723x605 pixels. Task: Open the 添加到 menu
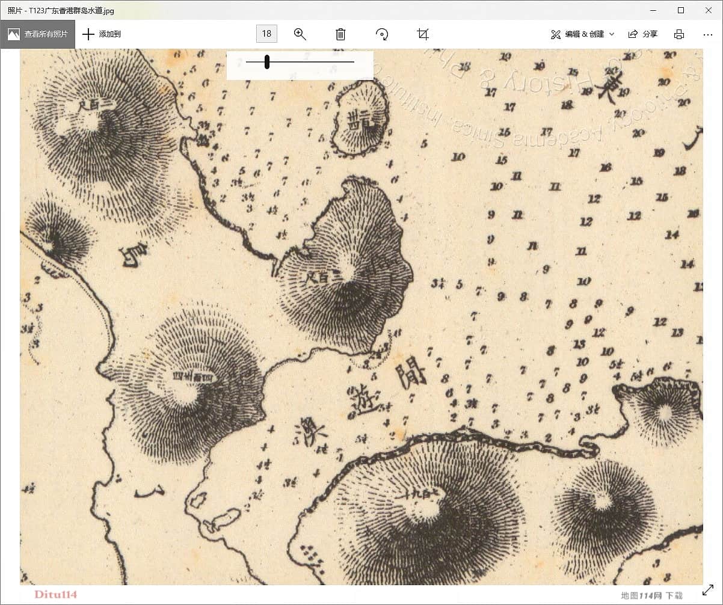click(102, 34)
